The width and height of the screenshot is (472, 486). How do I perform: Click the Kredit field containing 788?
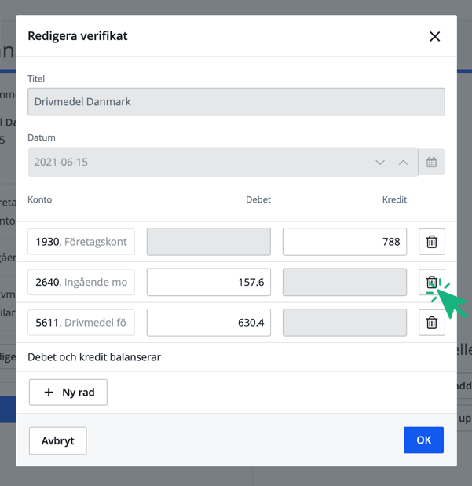tap(344, 242)
